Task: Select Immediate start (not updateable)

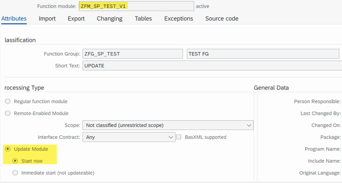Action: click(x=16, y=173)
